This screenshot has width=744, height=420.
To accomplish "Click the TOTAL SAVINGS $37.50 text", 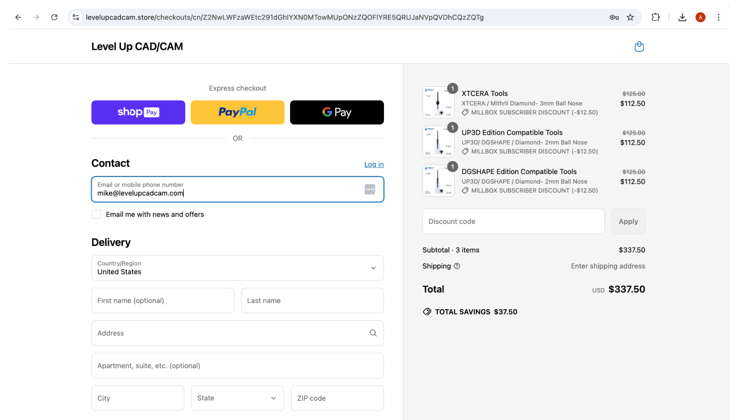I will coord(476,312).
